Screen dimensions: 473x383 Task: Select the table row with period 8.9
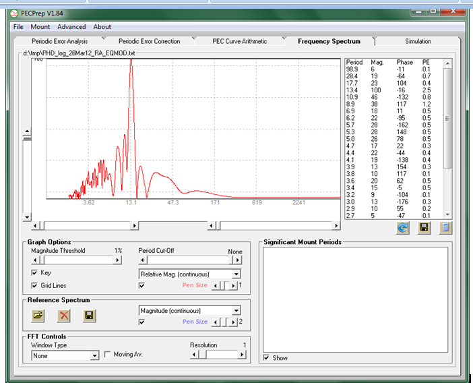click(x=394, y=104)
